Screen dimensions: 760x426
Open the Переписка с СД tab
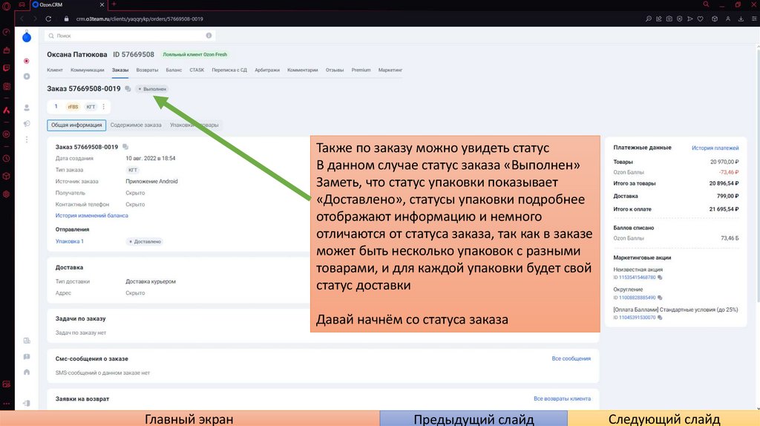(x=229, y=70)
